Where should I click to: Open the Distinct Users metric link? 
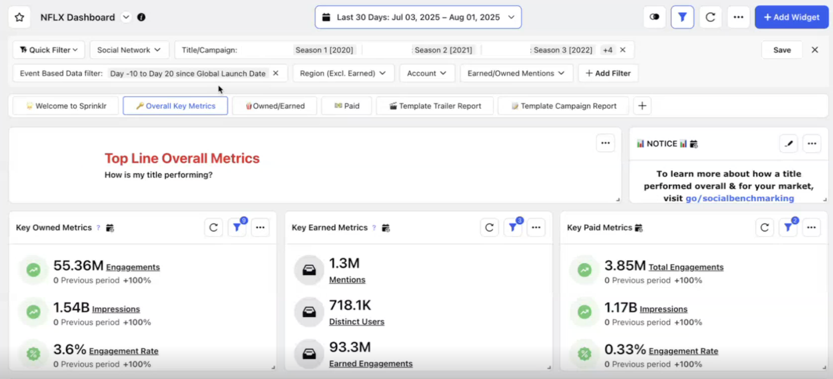[357, 322]
